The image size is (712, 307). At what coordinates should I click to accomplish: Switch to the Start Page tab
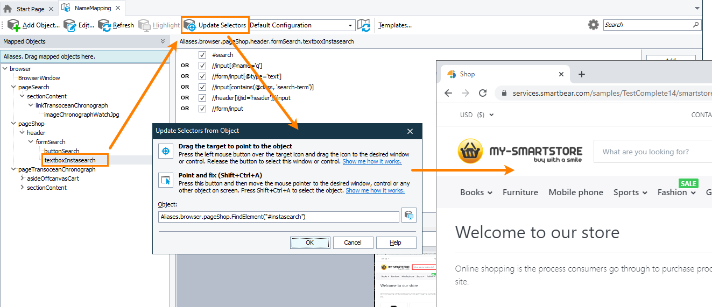tap(30, 9)
